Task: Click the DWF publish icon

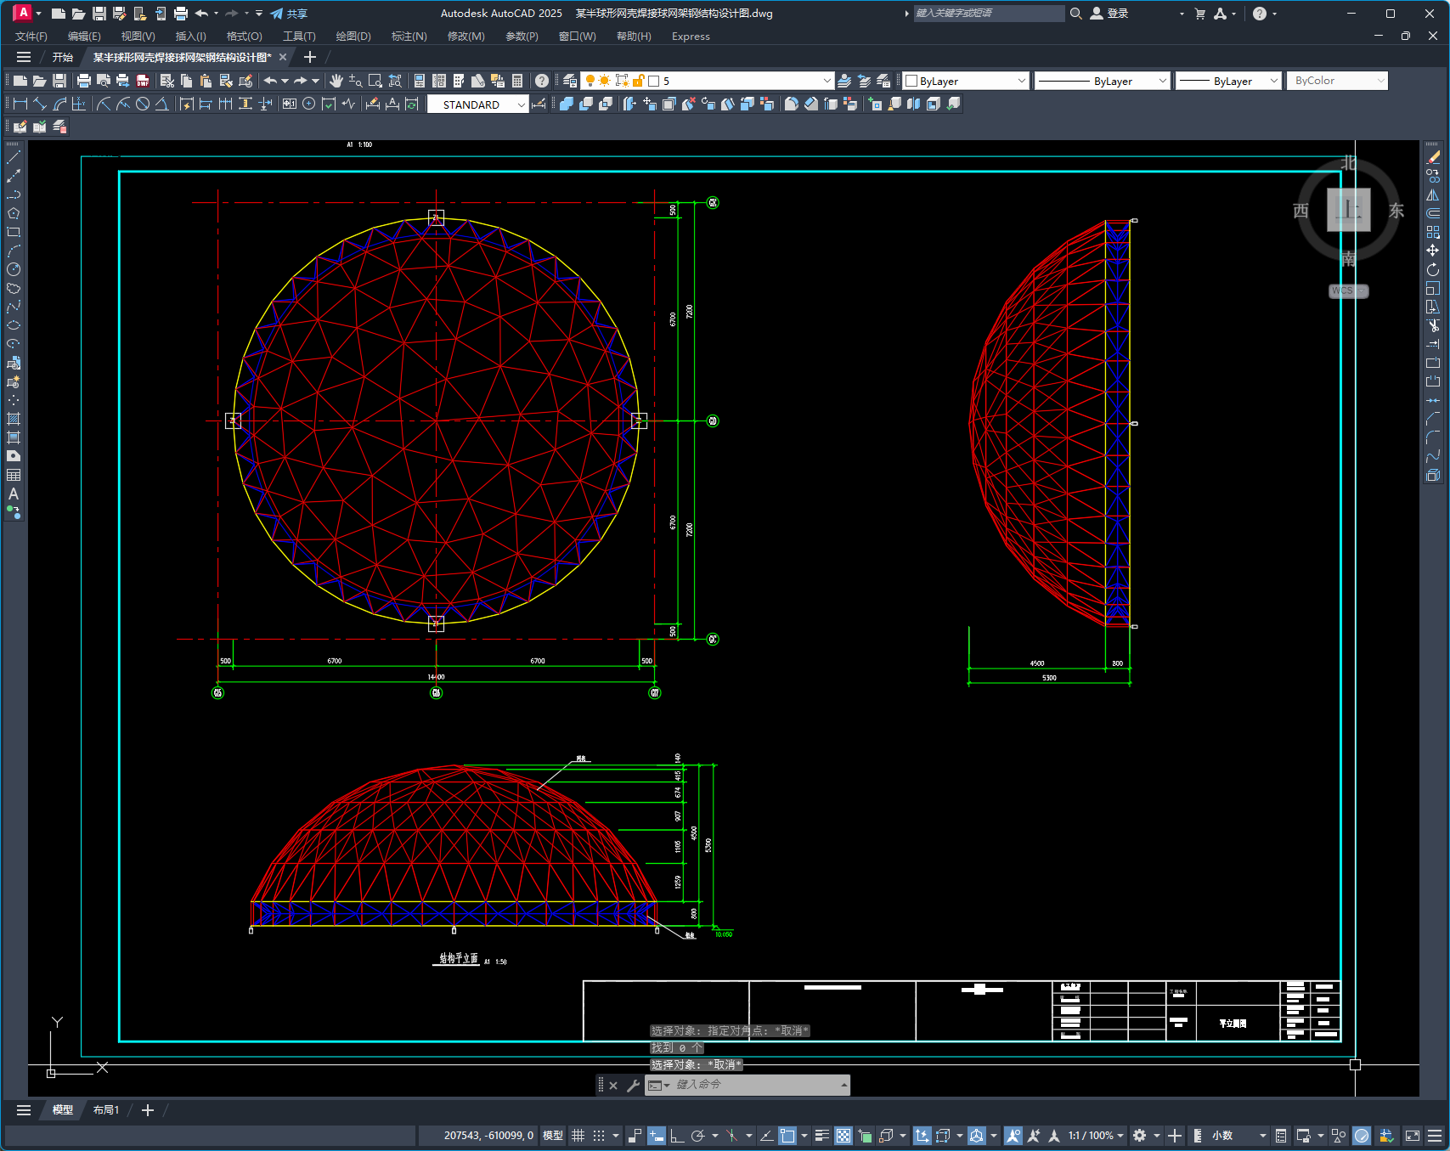Action: pyautogui.click(x=143, y=81)
